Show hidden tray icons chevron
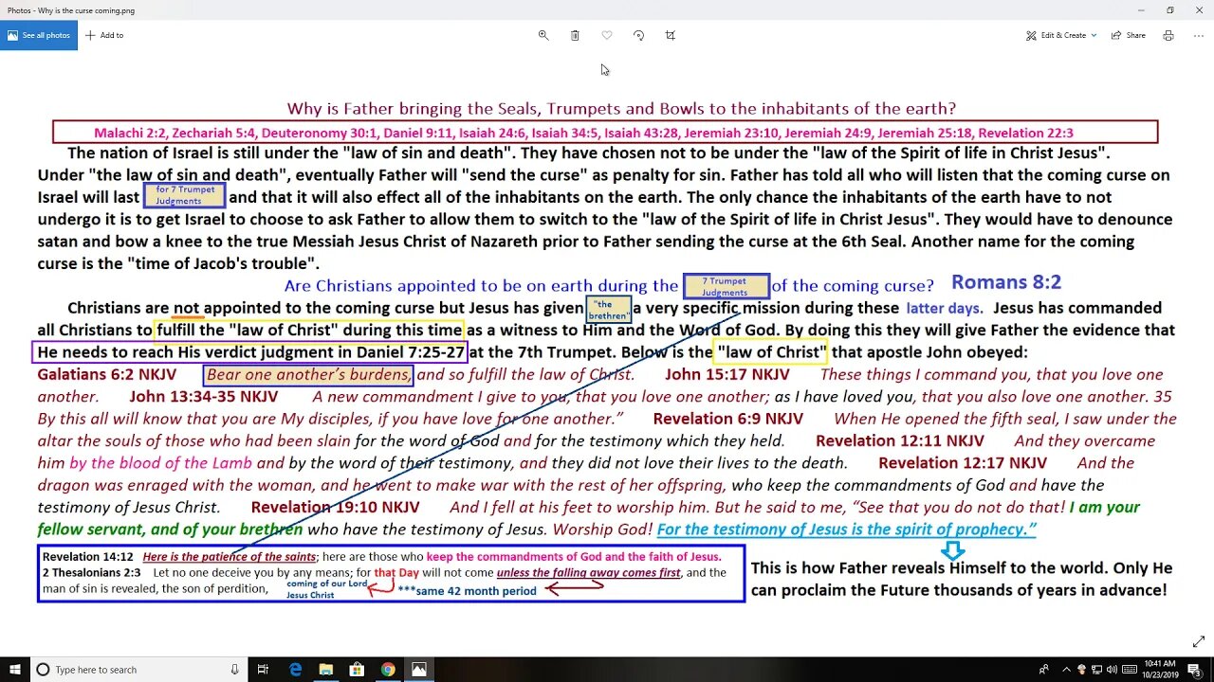1214x682 pixels. tap(1066, 670)
